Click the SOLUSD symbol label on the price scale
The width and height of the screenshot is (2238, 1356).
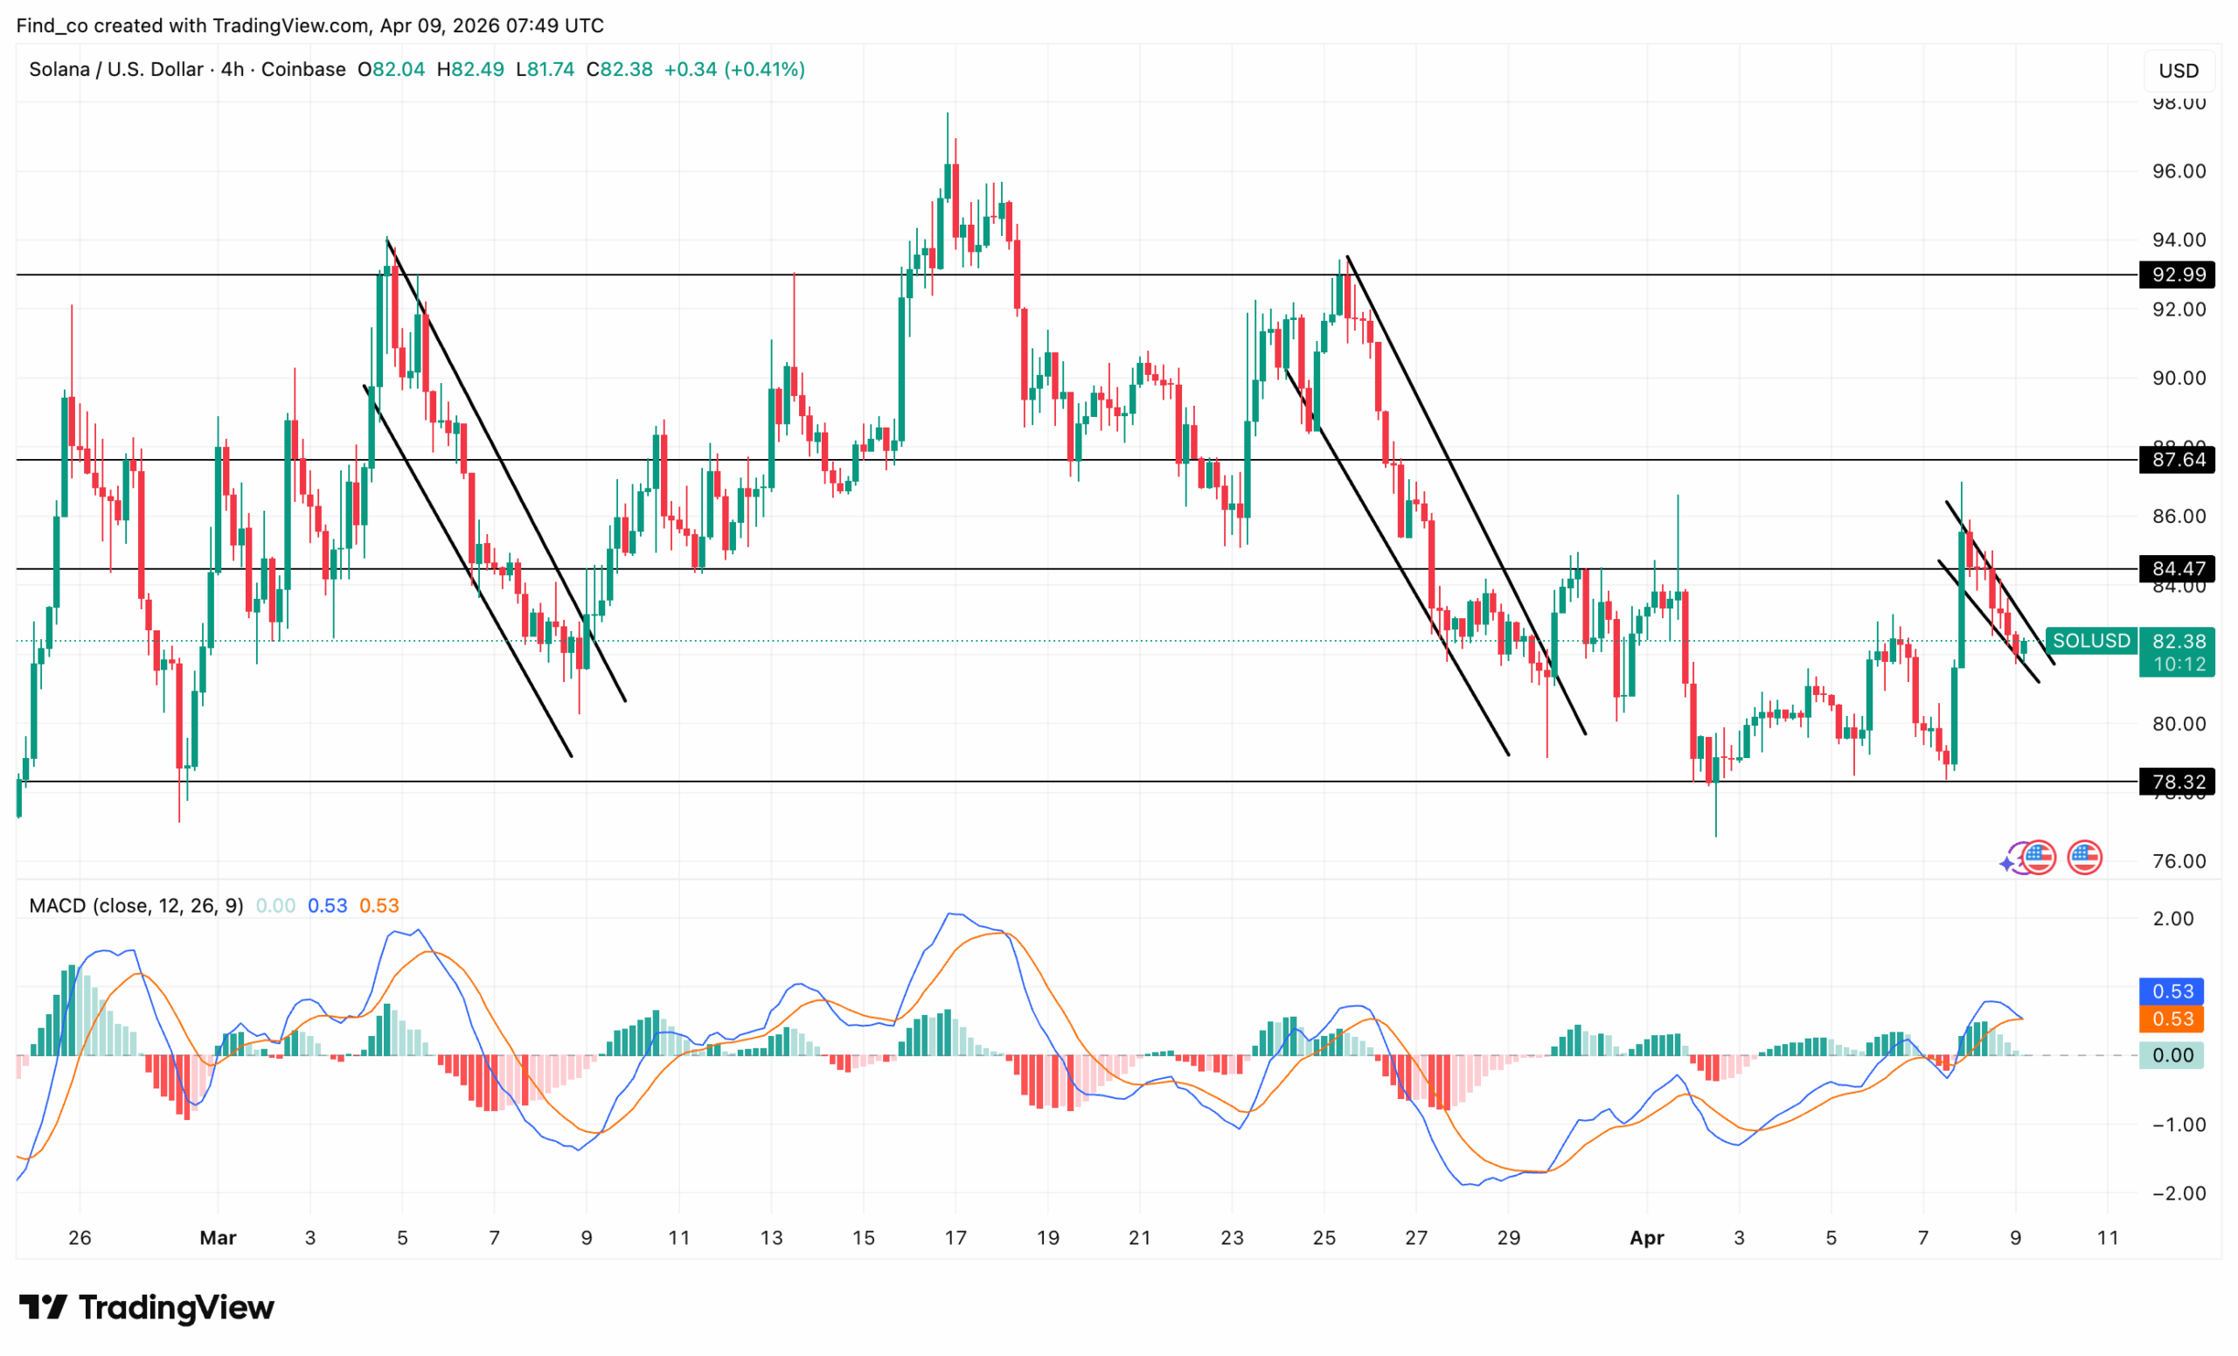2091,640
